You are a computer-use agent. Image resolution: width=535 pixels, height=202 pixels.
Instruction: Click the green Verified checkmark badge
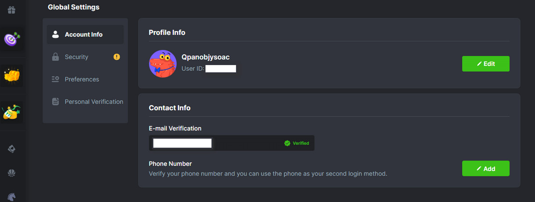coord(288,143)
